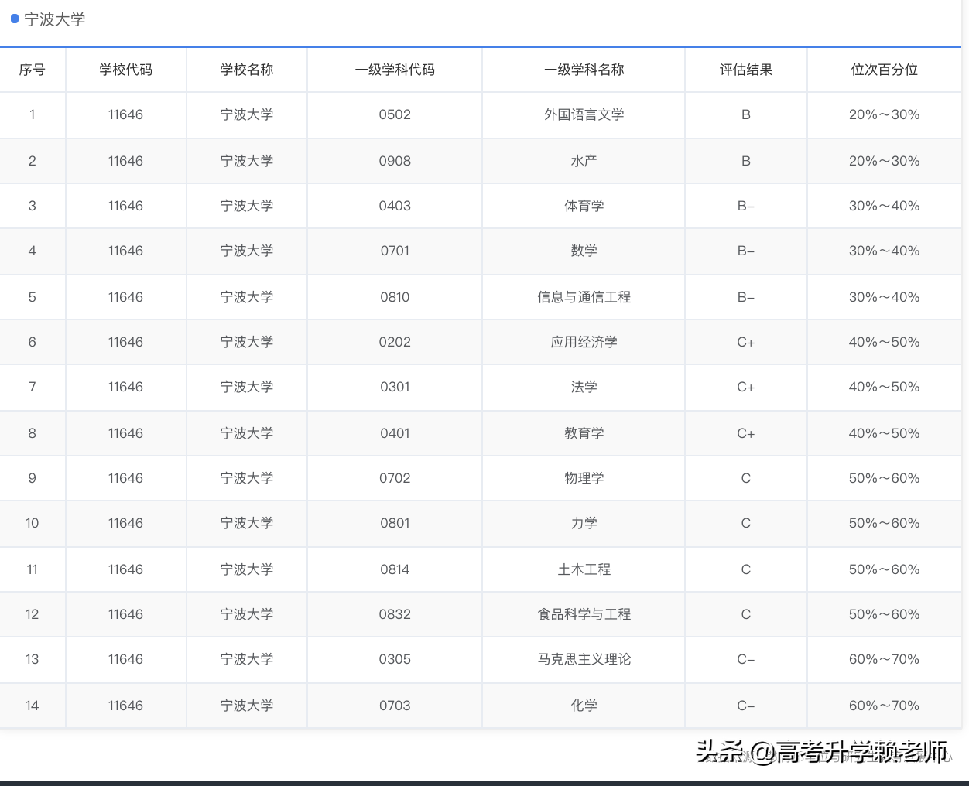Image resolution: width=969 pixels, height=786 pixels.
Task: Click the 水产 discipline cell
Action: (584, 161)
